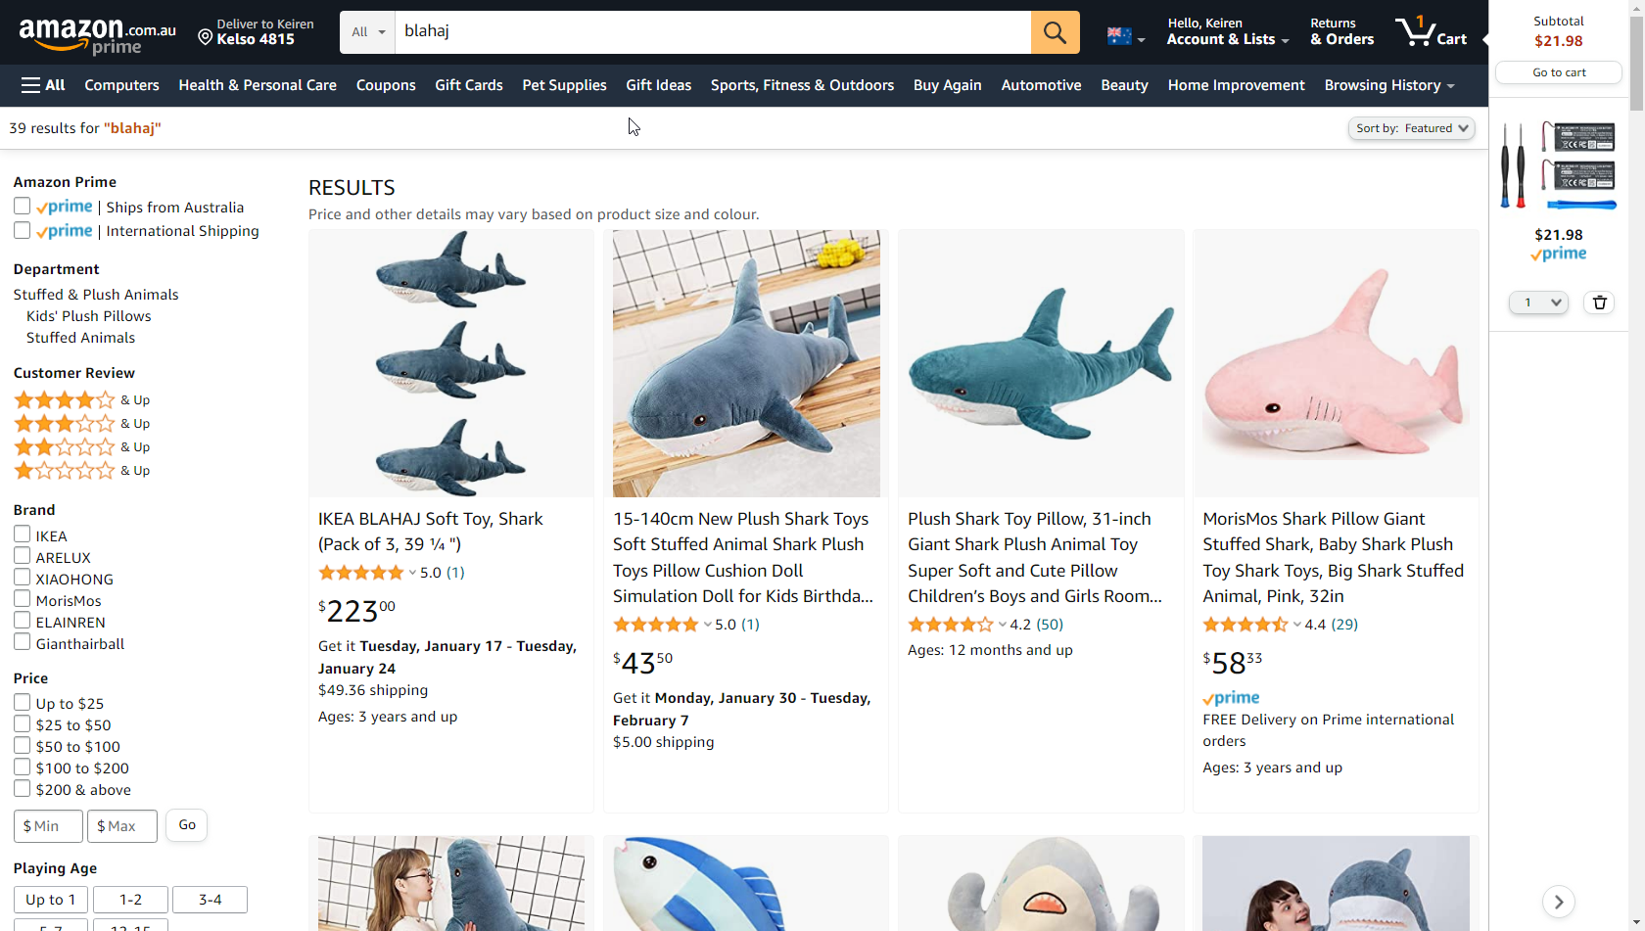Click the Australian flag language selector
This screenshot has width=1645, height=931.
1125,36
